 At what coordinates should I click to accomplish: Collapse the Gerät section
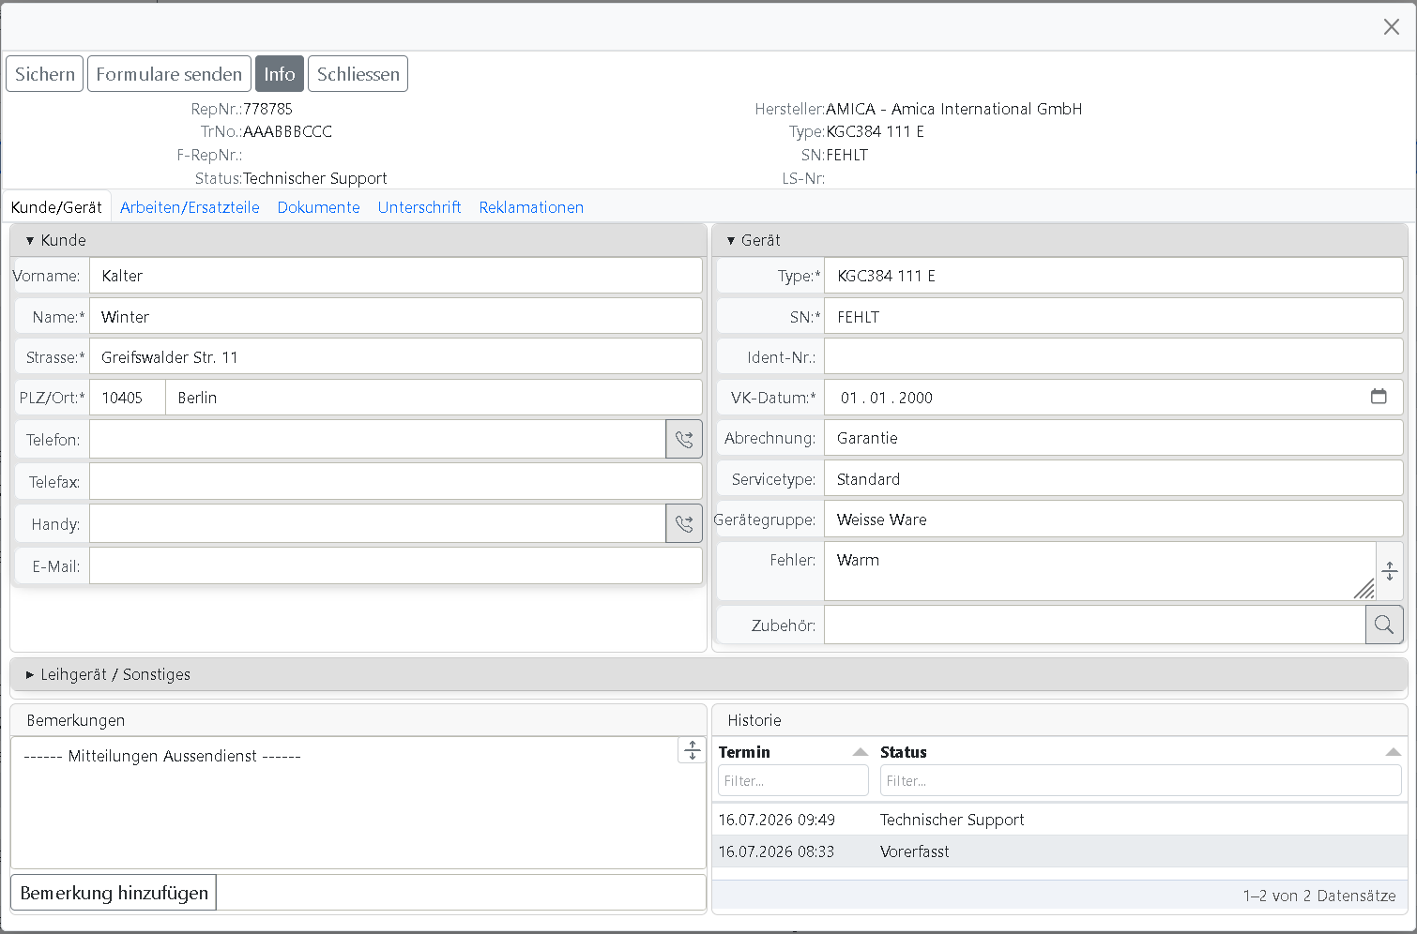point(731,241)
